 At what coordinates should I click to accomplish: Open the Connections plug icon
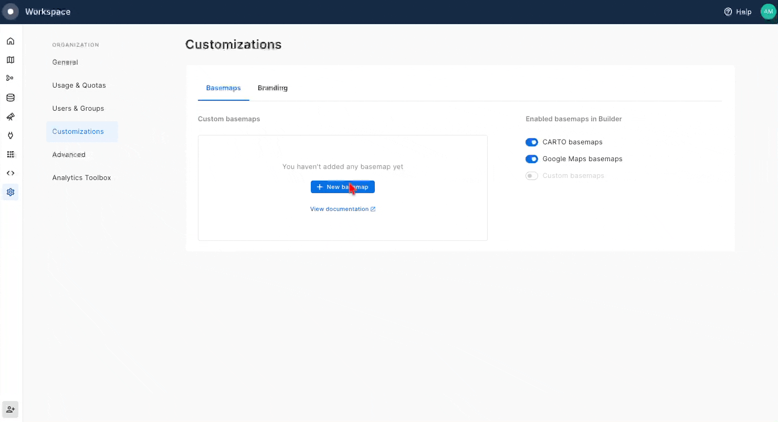(x=10, y=135)
